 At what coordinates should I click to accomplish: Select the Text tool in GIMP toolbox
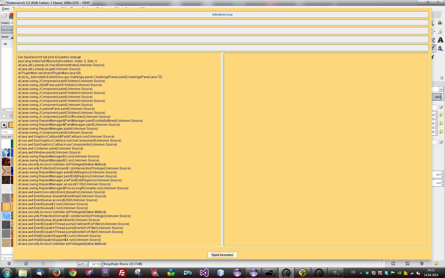[x=440, y=40]
